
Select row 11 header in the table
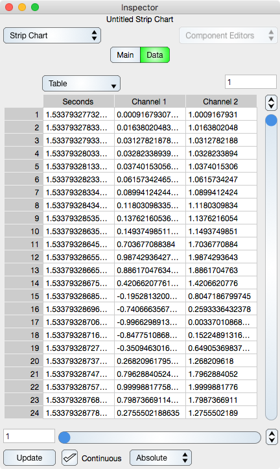click(24, 245)
